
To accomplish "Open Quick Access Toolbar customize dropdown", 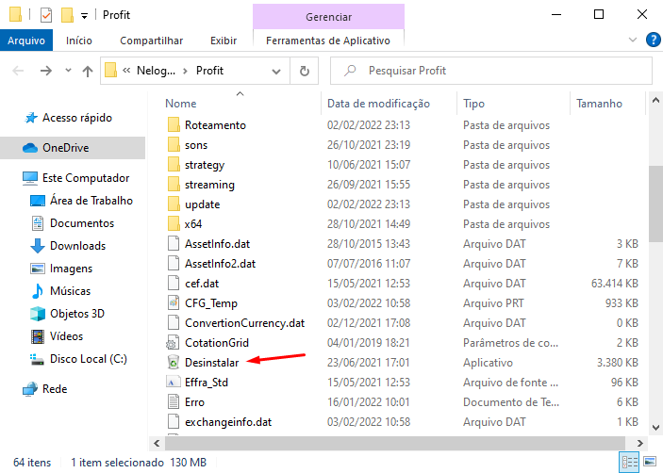I will click(x=85, y=16).
